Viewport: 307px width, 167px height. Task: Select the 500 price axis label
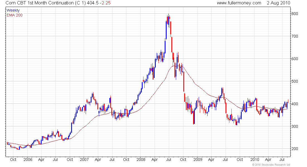(x=295, y=81)
